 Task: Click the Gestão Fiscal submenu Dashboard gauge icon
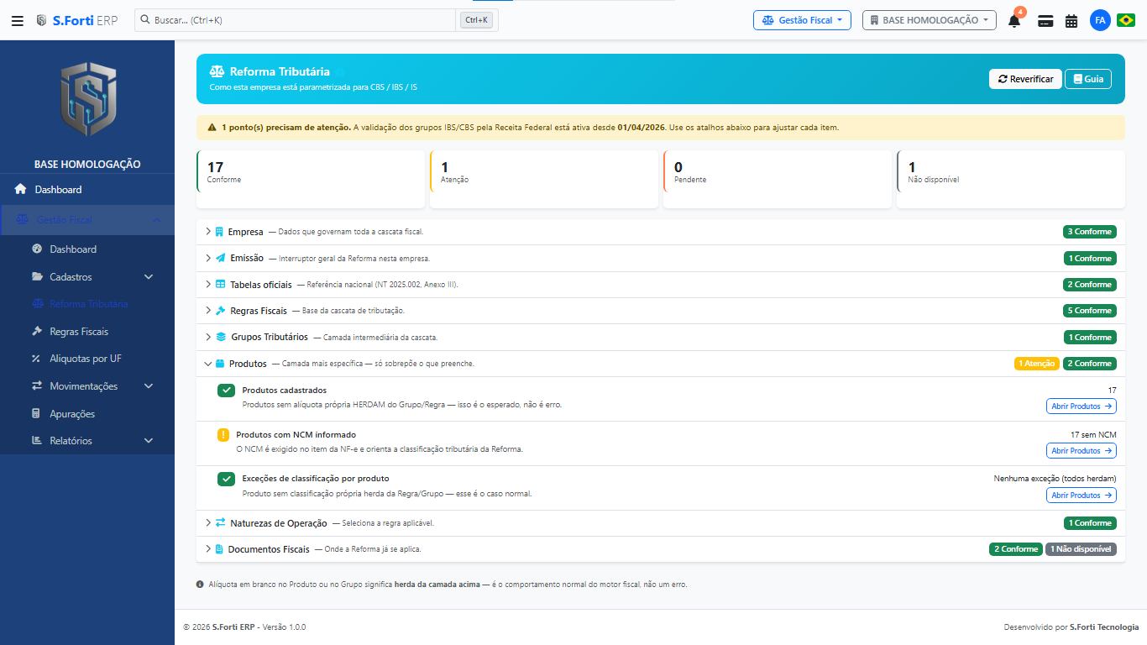(37, 249)
